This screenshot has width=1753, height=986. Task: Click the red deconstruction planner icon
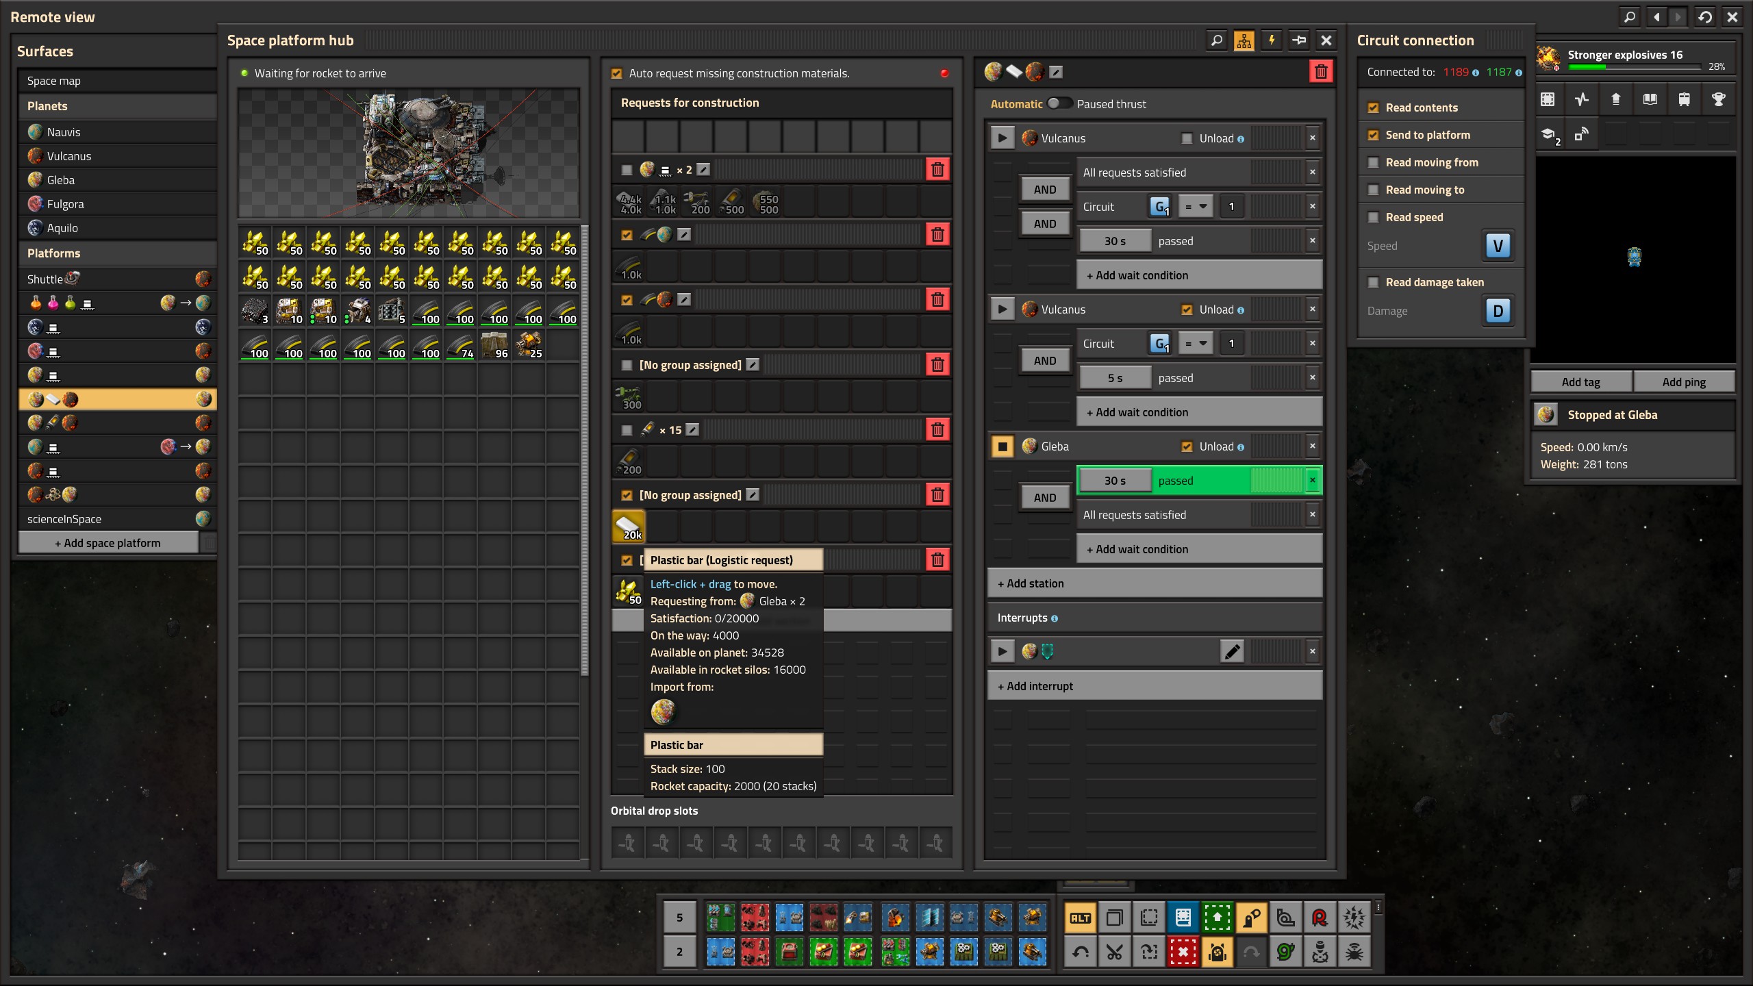[1183, 952]
